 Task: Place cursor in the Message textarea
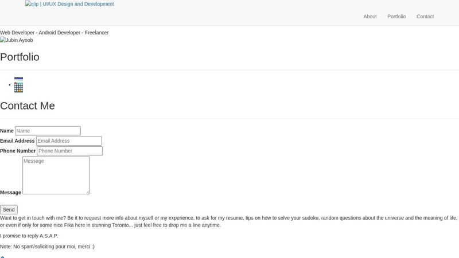[x=56, y=175]
